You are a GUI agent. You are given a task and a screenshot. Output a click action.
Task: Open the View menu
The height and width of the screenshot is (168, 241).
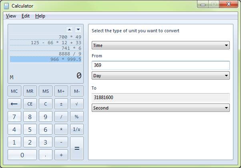pos(11,16)
